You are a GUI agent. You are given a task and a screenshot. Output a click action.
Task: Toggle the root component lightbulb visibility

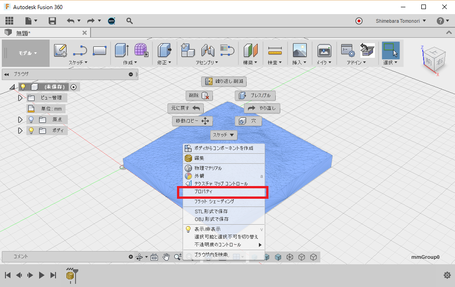(x=23, y=87)
